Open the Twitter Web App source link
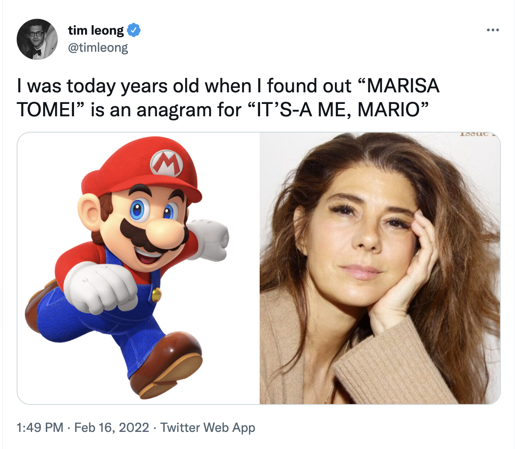Screen dimensions: 515x449 (208, 427)
